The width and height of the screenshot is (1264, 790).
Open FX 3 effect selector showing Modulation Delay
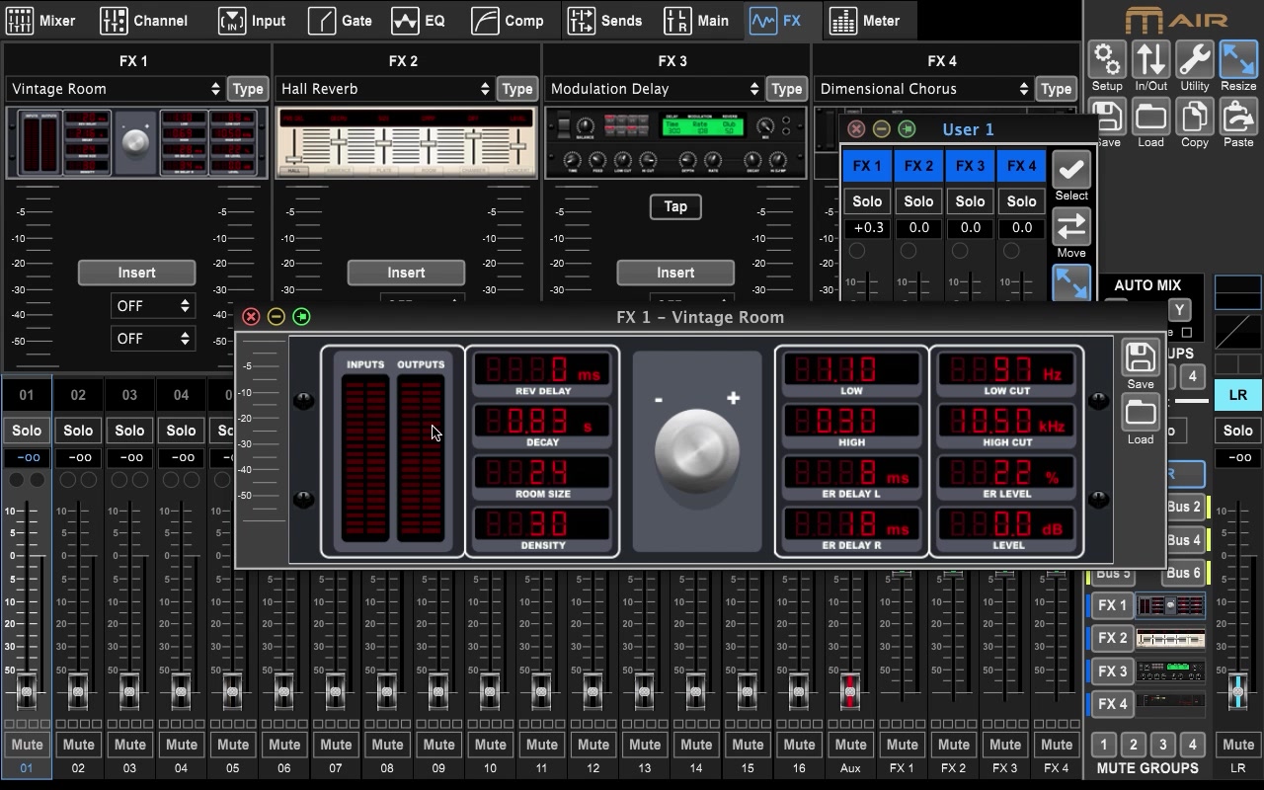(654, 89)
